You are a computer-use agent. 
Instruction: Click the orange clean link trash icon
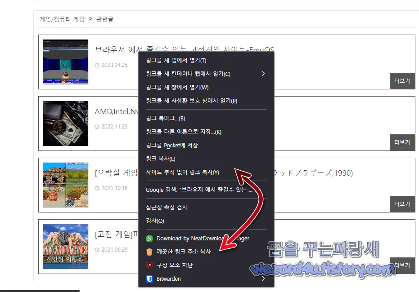point(149,252)
